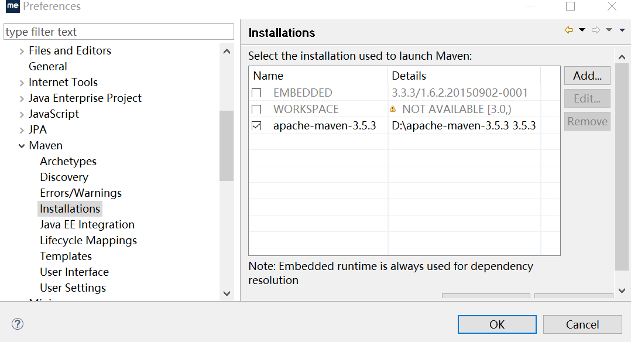Click the Remove button
The width and height of the screenshot is (631, 342).
587,121
